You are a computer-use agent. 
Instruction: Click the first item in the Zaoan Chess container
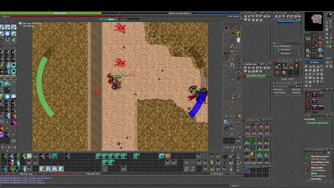(247, 171)
